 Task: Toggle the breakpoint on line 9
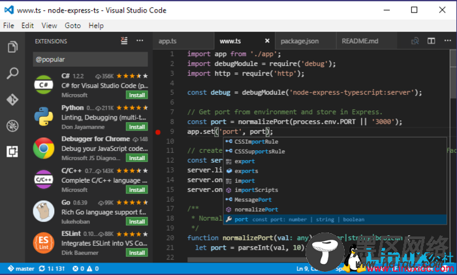pos(158,132)
